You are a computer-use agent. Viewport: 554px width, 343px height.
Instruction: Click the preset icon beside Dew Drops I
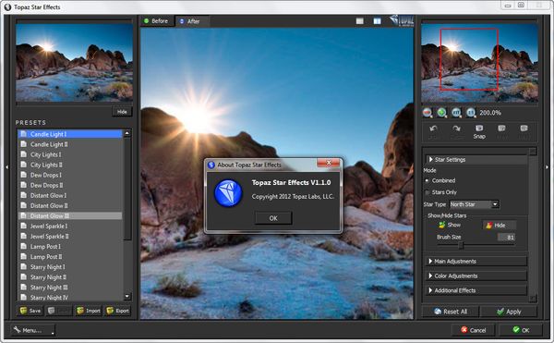[x=24, y=175]
